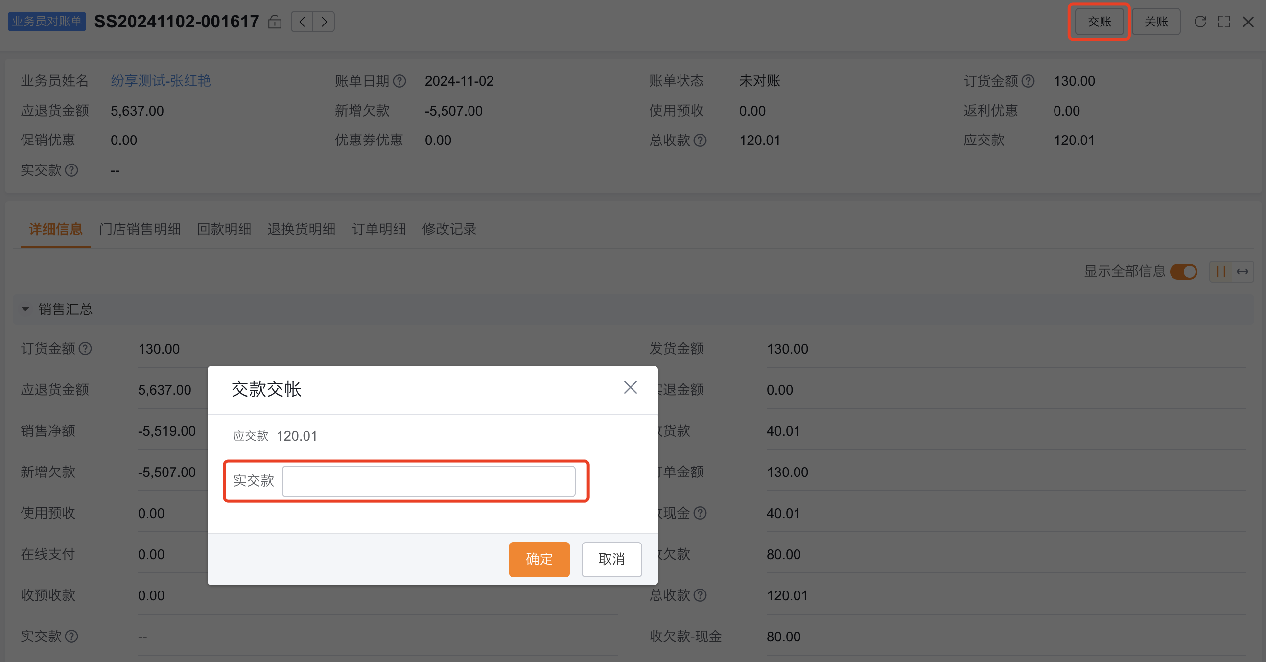The image size is (1266, 662).
Task: Click the 确定 confirm button
Action: [539, 558]
